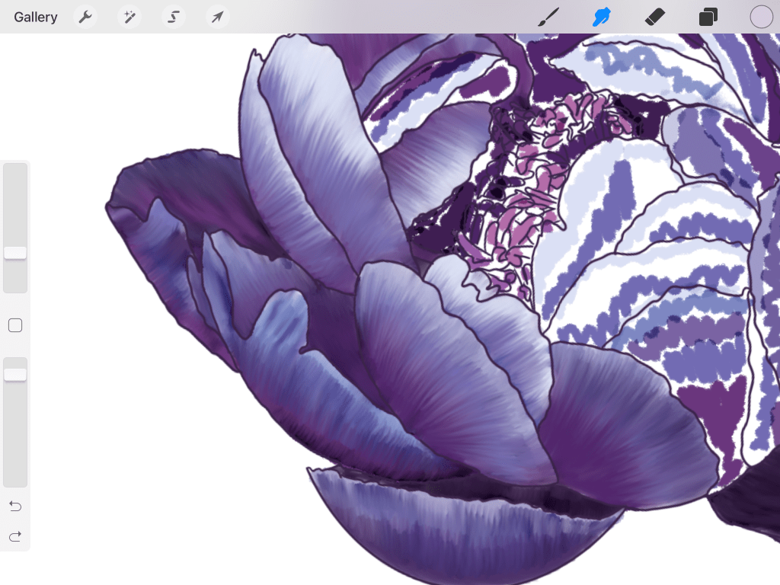Open the Layers panel
Viewport: 780px width, 585px height.
coord(708,17)
